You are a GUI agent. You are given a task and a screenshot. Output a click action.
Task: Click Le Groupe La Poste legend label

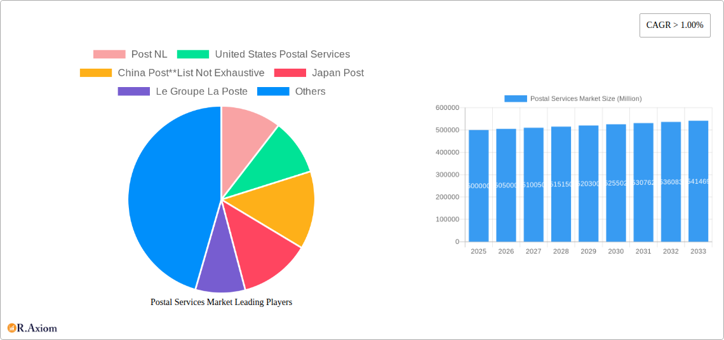coord(202,92)
